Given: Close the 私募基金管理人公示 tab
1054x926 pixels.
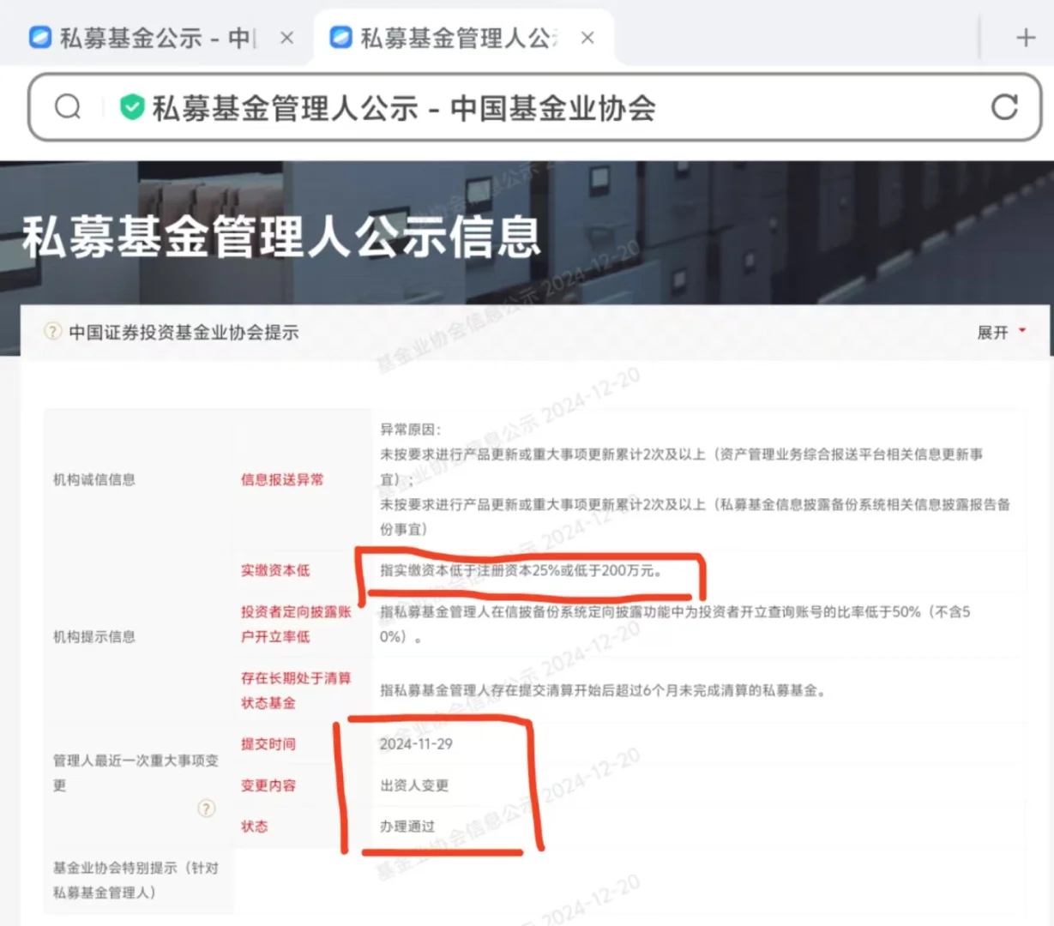Looking at the screenshot, I should [x=587, y=38].
